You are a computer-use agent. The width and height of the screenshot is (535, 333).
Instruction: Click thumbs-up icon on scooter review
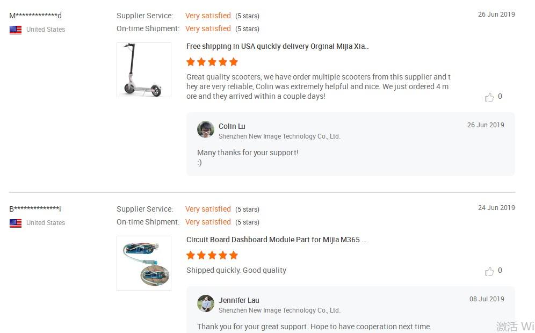tap(489, 97)
